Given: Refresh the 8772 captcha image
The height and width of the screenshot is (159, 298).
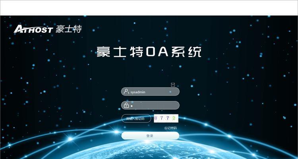Looking at the screenshot, I should point(166,118).
